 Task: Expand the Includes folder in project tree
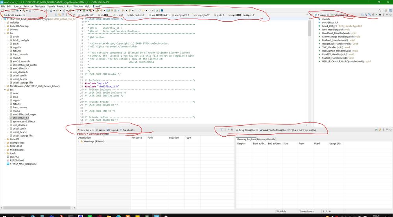5,22
